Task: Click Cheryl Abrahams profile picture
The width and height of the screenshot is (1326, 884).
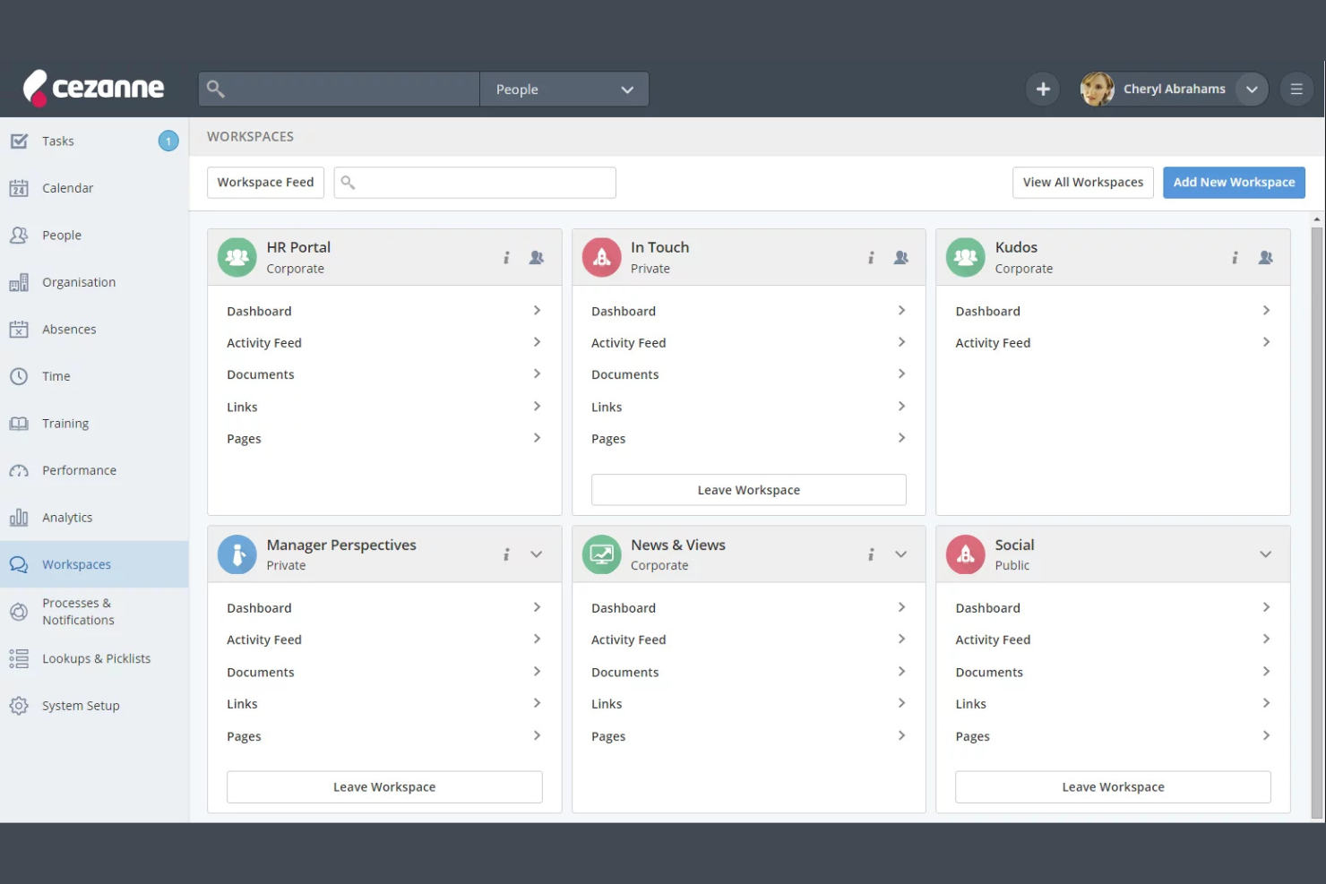Action: pyautogui.click(x=1098, y=89)
